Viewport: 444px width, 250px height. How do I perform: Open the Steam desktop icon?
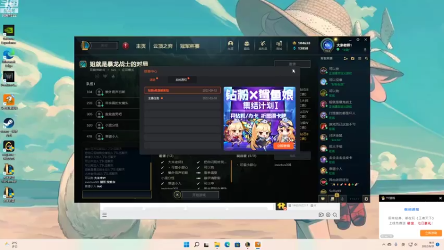[x=8, y=127]
